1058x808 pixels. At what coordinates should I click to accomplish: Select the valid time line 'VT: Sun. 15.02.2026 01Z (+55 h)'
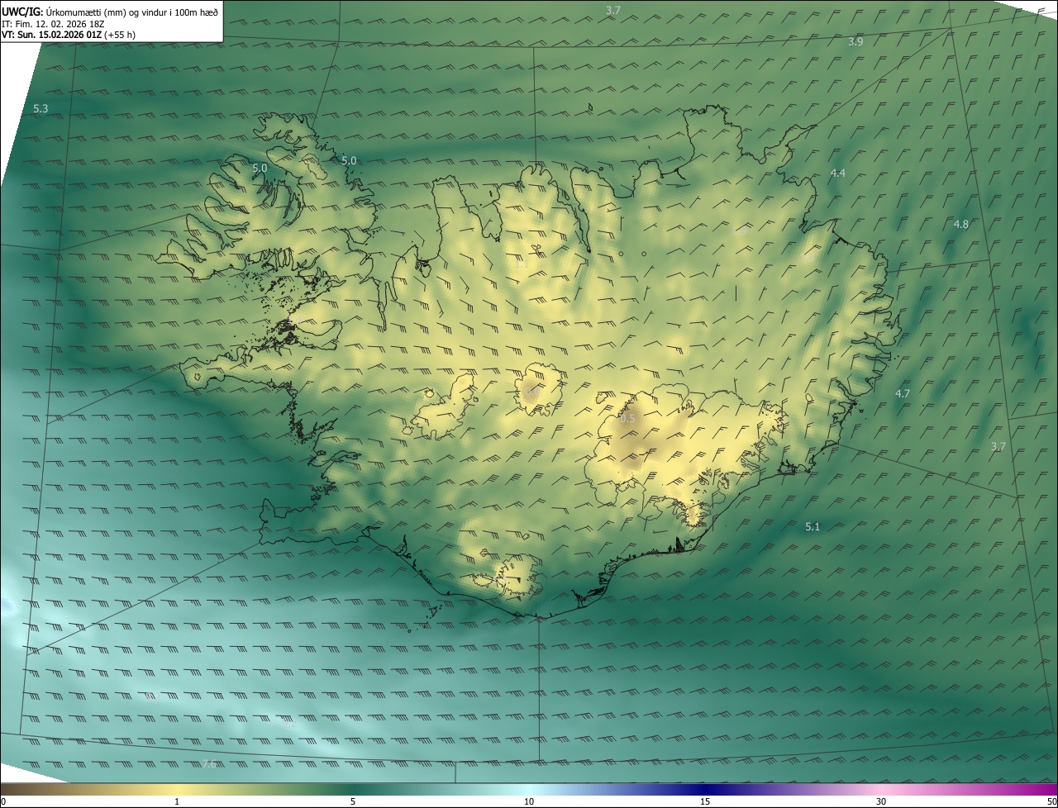tap(69, 36)
